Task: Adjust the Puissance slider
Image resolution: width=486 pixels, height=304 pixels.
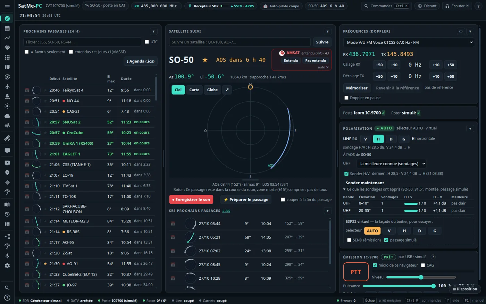Action: click(399, 286)
